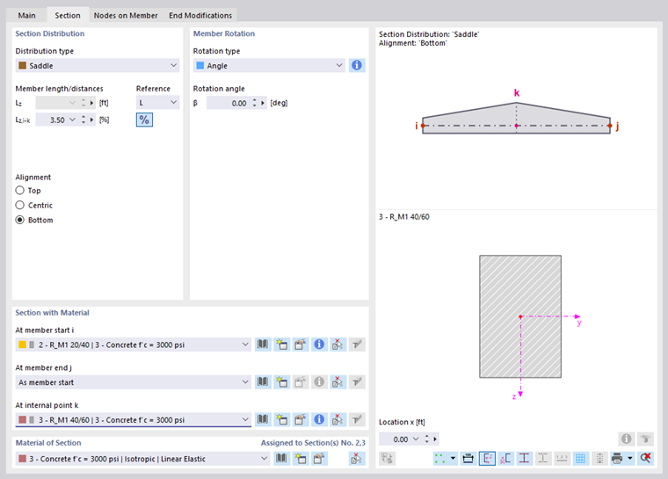The height and width of the screenshot is (479, 668).
Task: Open Rotation type Angle dropdown
Action: (x=269, y=66)
